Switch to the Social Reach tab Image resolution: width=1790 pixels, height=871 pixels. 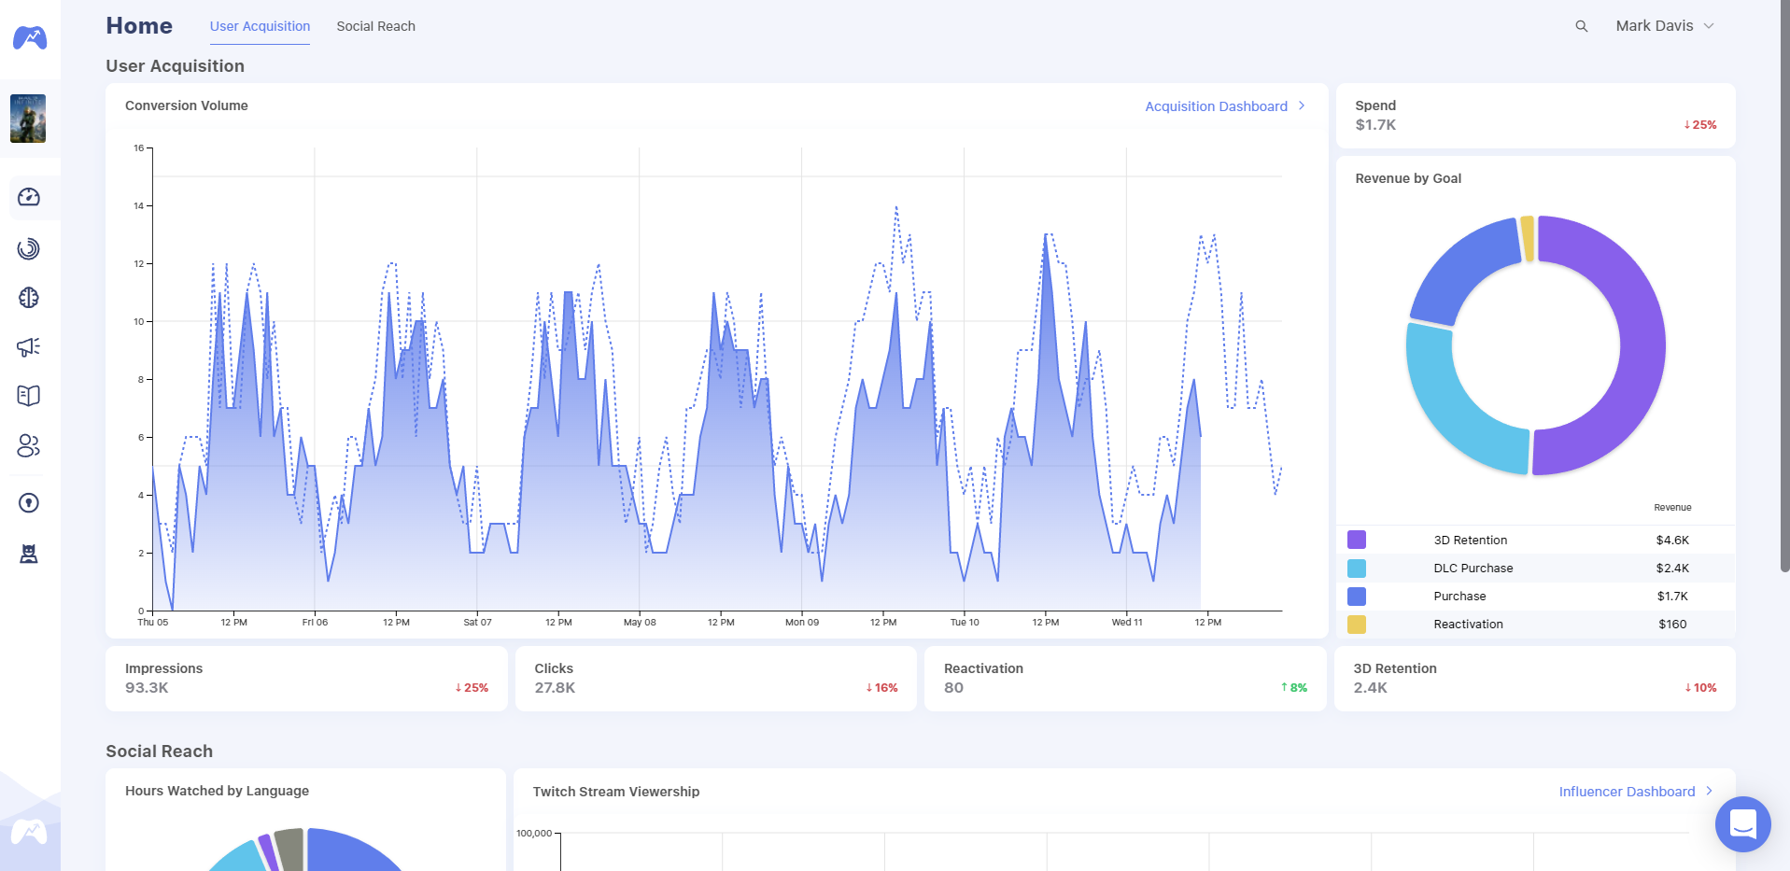(x=375, y=26)
